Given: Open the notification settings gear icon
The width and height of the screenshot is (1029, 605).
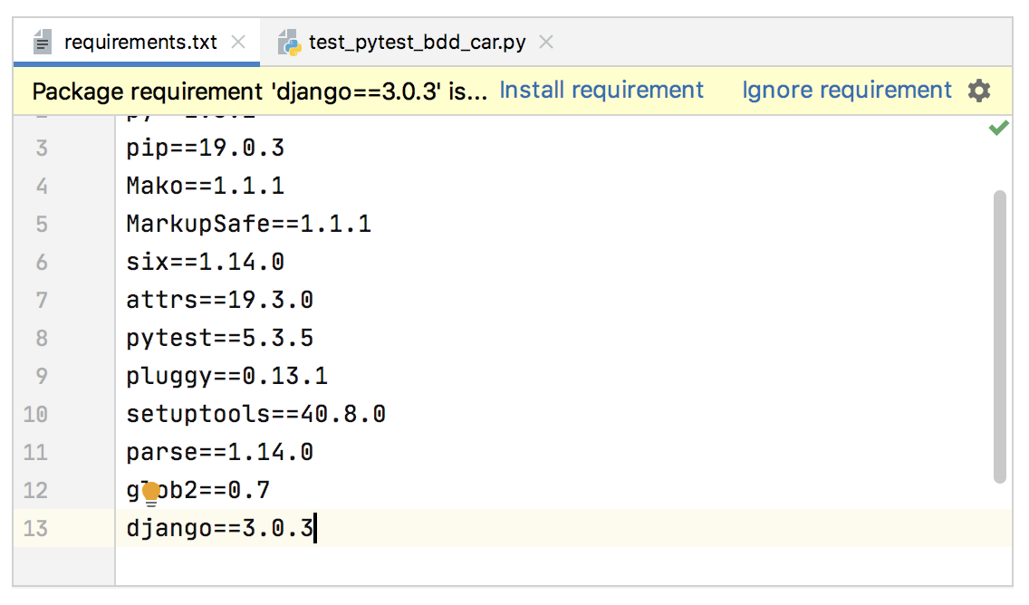Looking at the screenshot, I should (978, 91).
